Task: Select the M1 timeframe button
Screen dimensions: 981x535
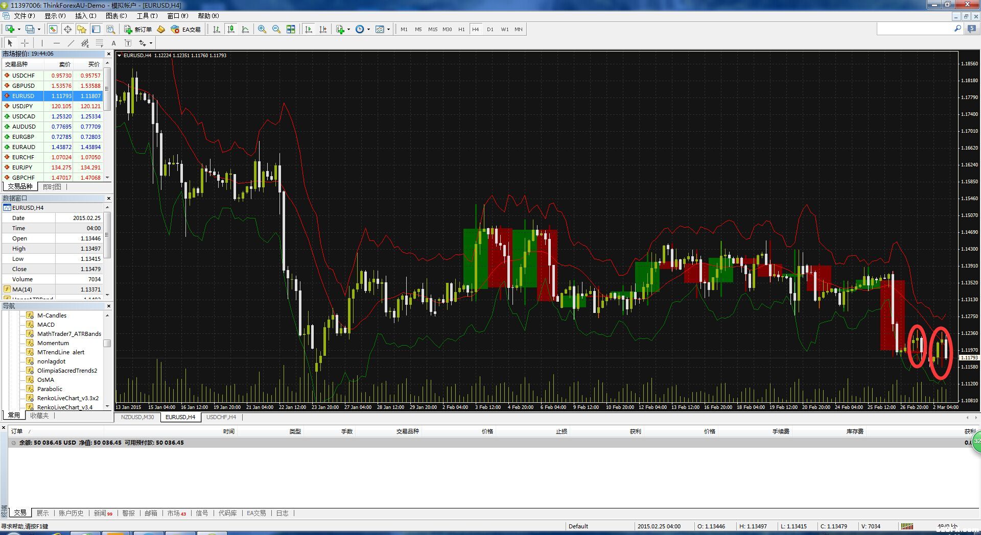Action: pyautogui.click(x=404, y=29)
